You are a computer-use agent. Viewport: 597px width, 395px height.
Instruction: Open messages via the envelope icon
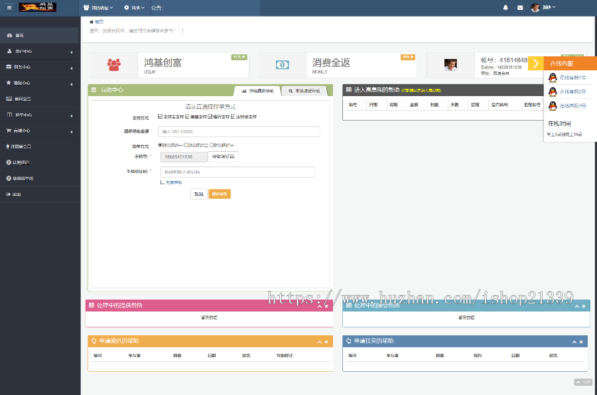pyautogui.click(x=520, y=7)
